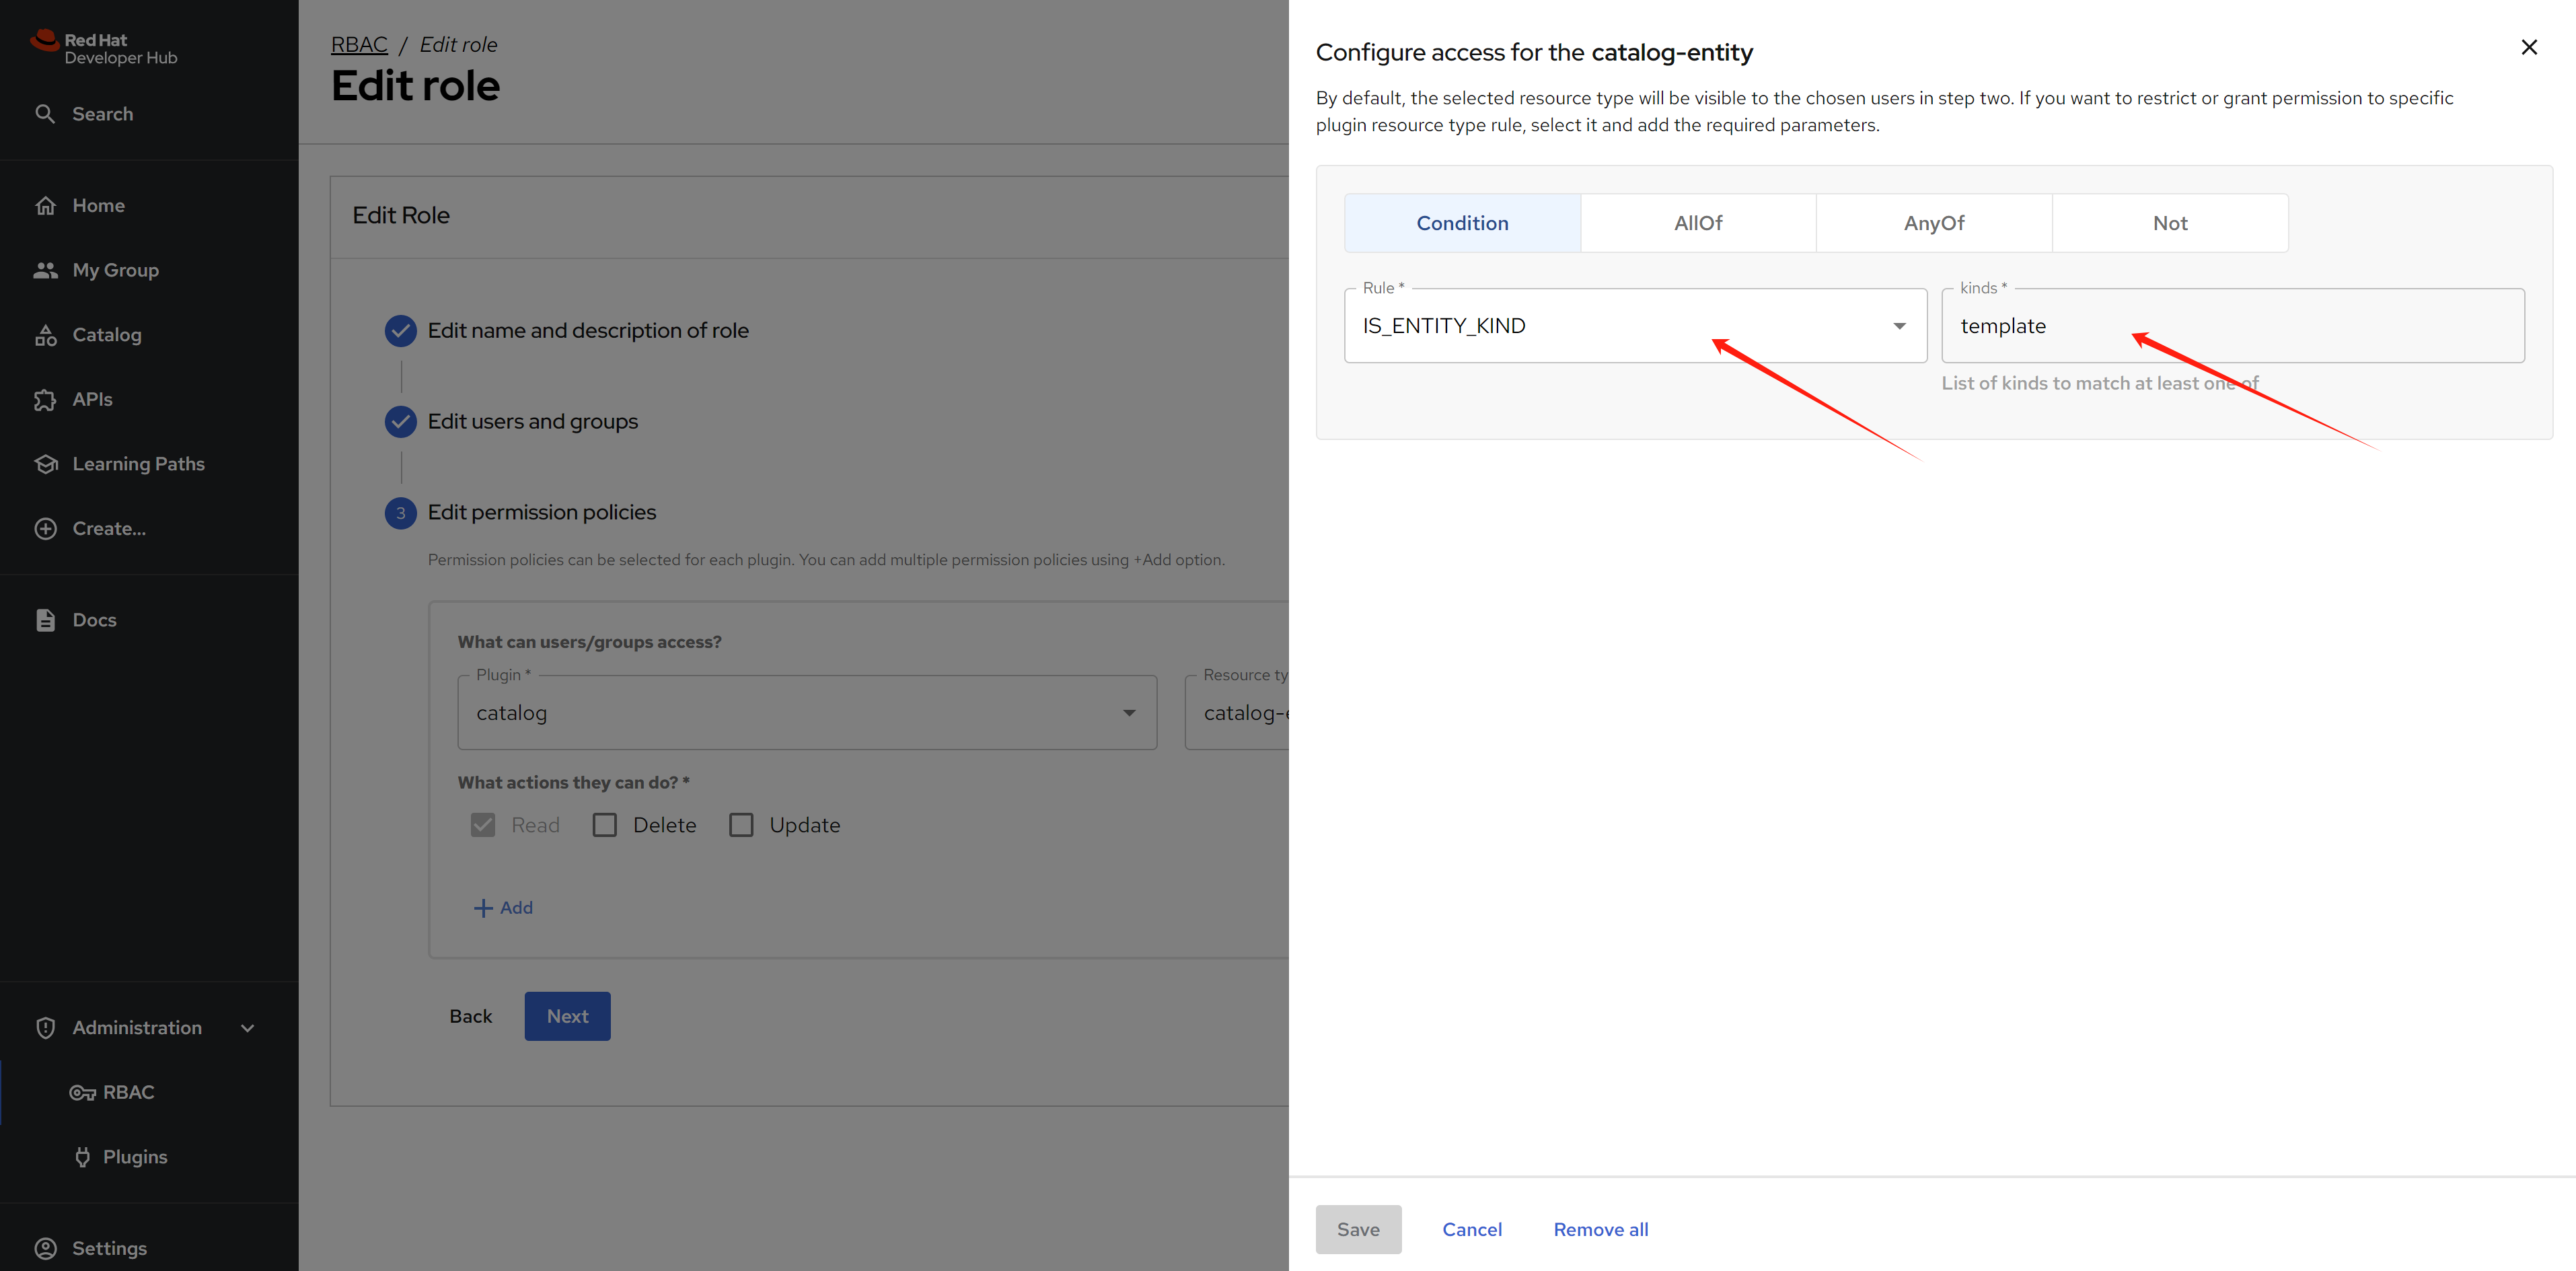Collapse the Administration section chevron

(248, 1028)
